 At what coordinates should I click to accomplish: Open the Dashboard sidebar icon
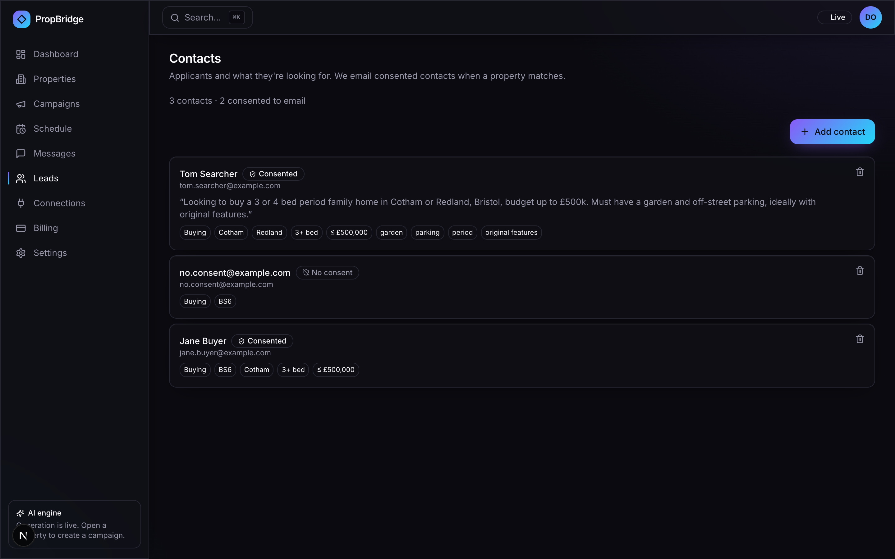tap(21, 54)
